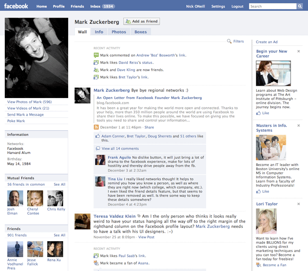Expand View all 14 comments
The image size is (308, 271).
pyautogui.click(x=120, y=149)
